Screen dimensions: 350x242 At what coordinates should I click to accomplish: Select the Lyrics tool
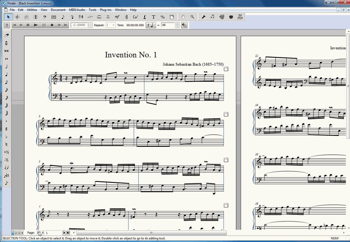(144, 17)
